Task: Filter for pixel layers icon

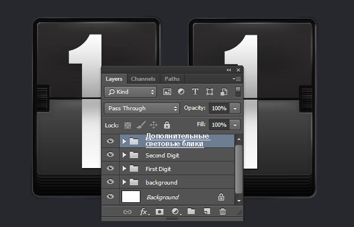Action: [x=167, y=91]
